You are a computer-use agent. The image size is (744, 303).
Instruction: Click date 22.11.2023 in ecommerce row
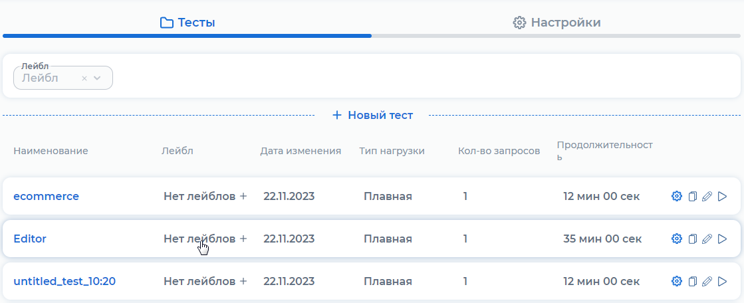[289, 196]
